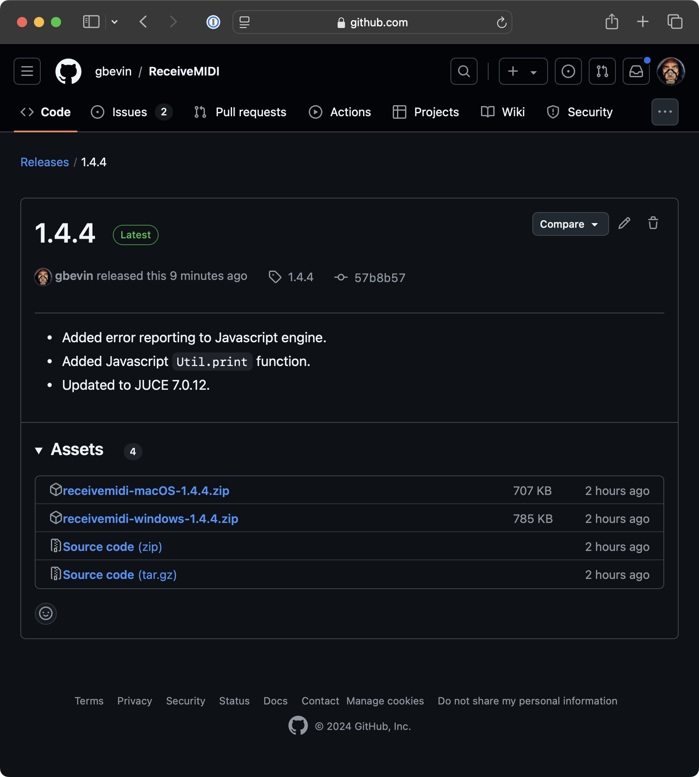The width and height of the screenshot is (699, 777).
Task: Open the create new plus dropdown
Action: point(523,71)
